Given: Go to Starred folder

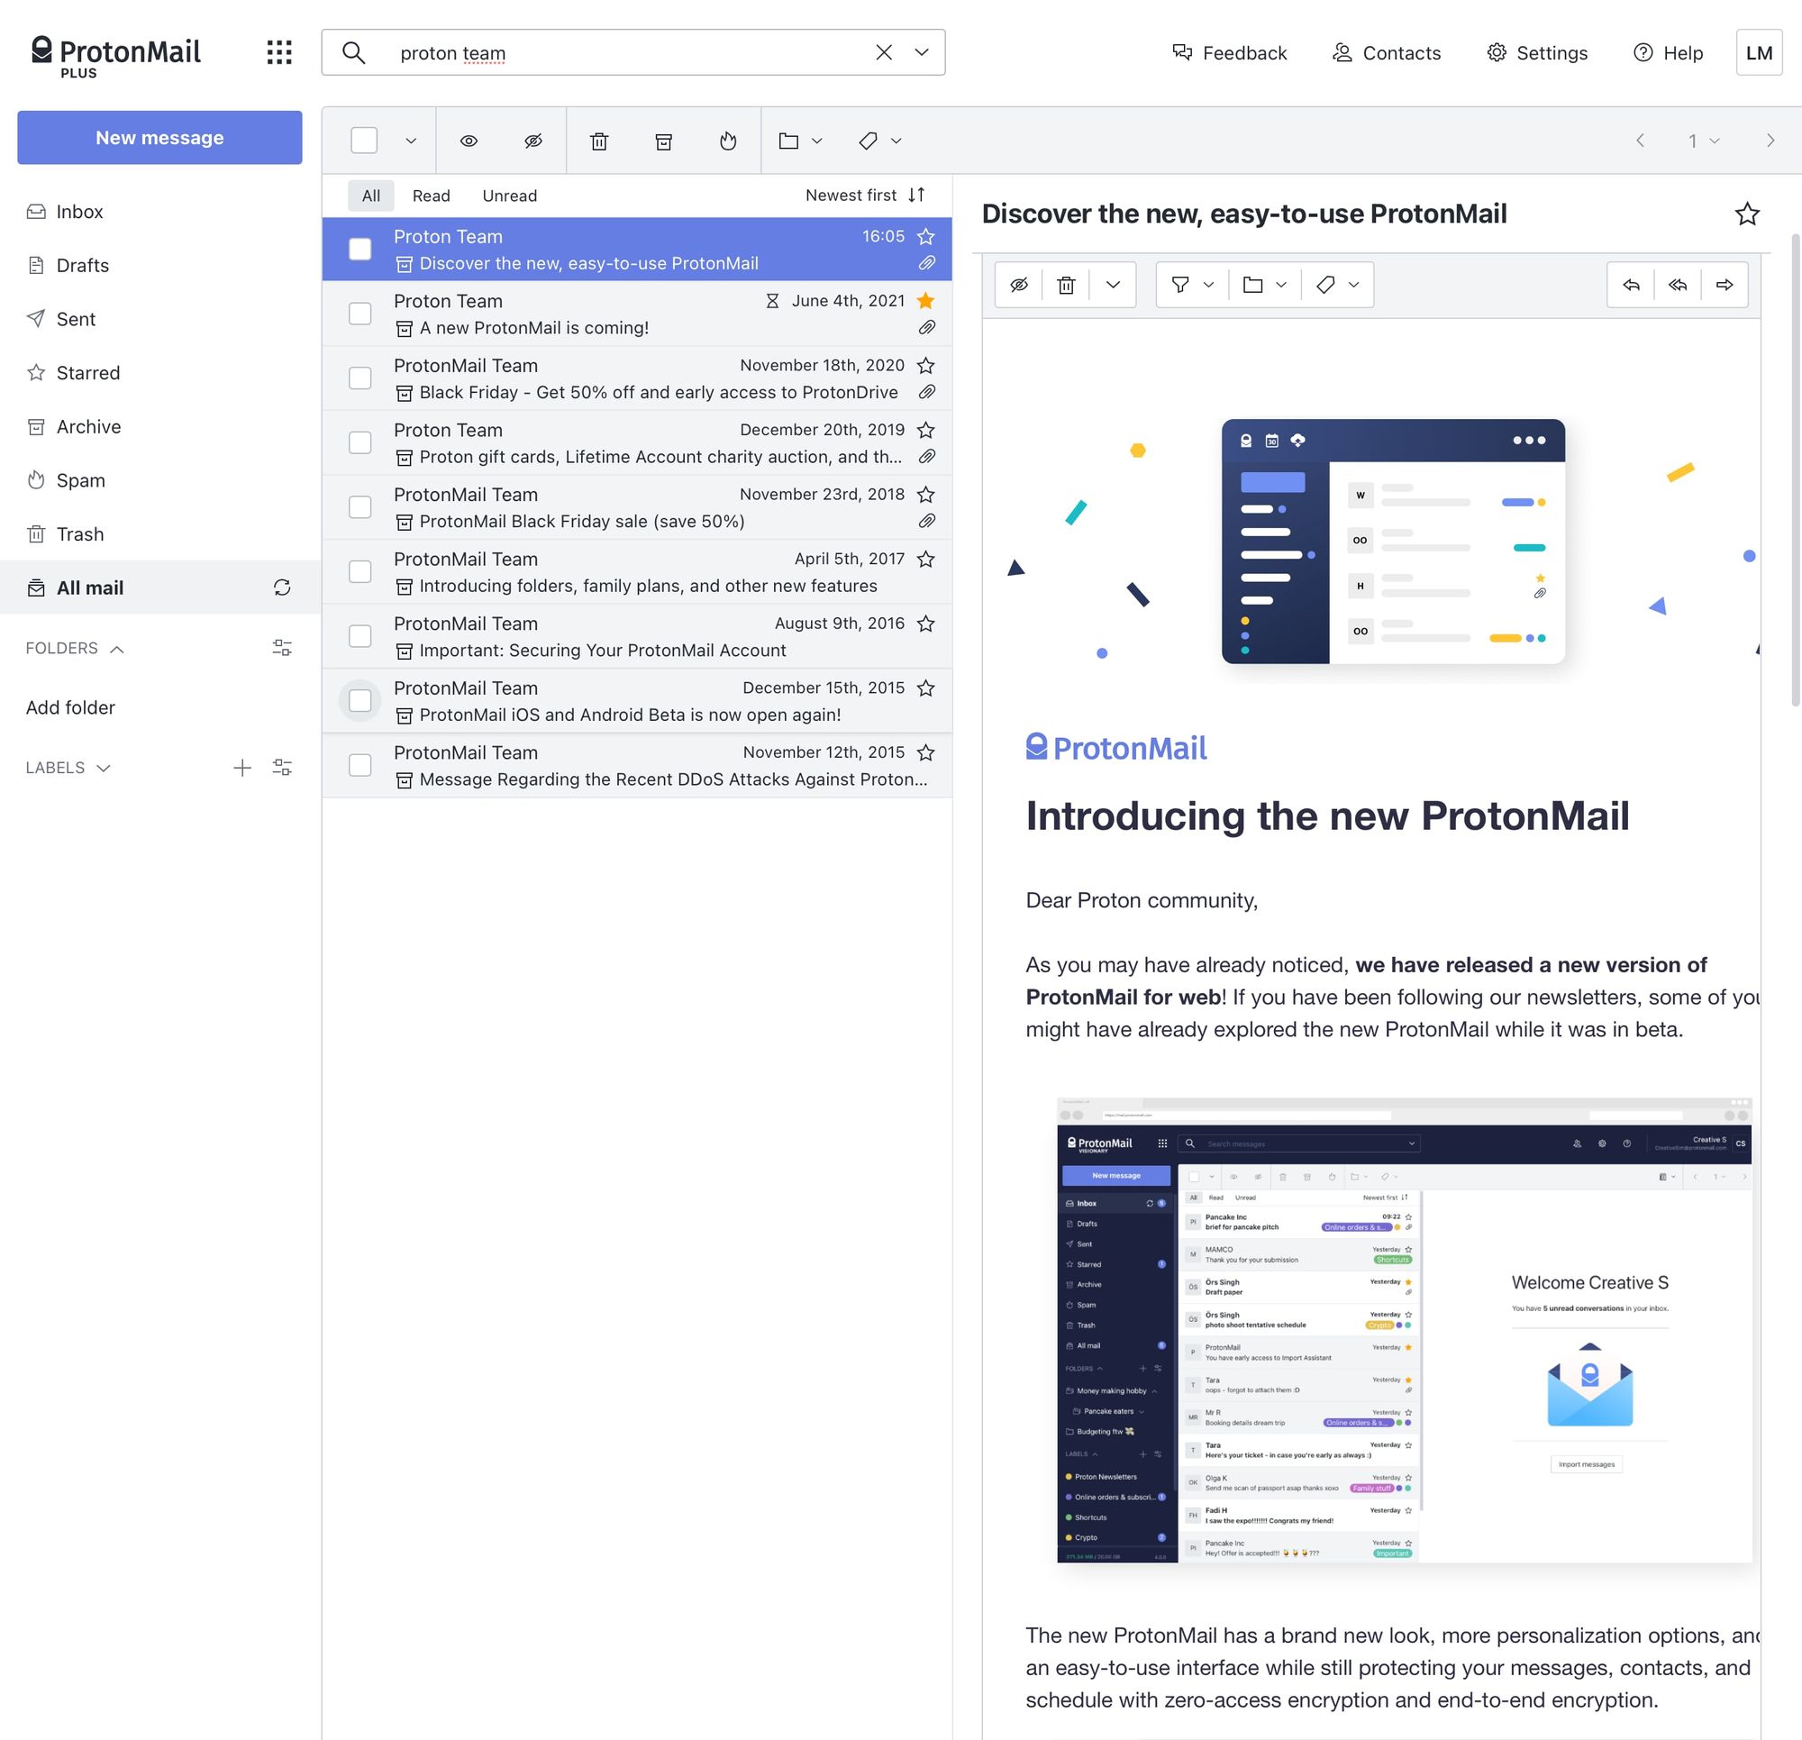Looking at the screenshot, I should (x=160, y=372).
